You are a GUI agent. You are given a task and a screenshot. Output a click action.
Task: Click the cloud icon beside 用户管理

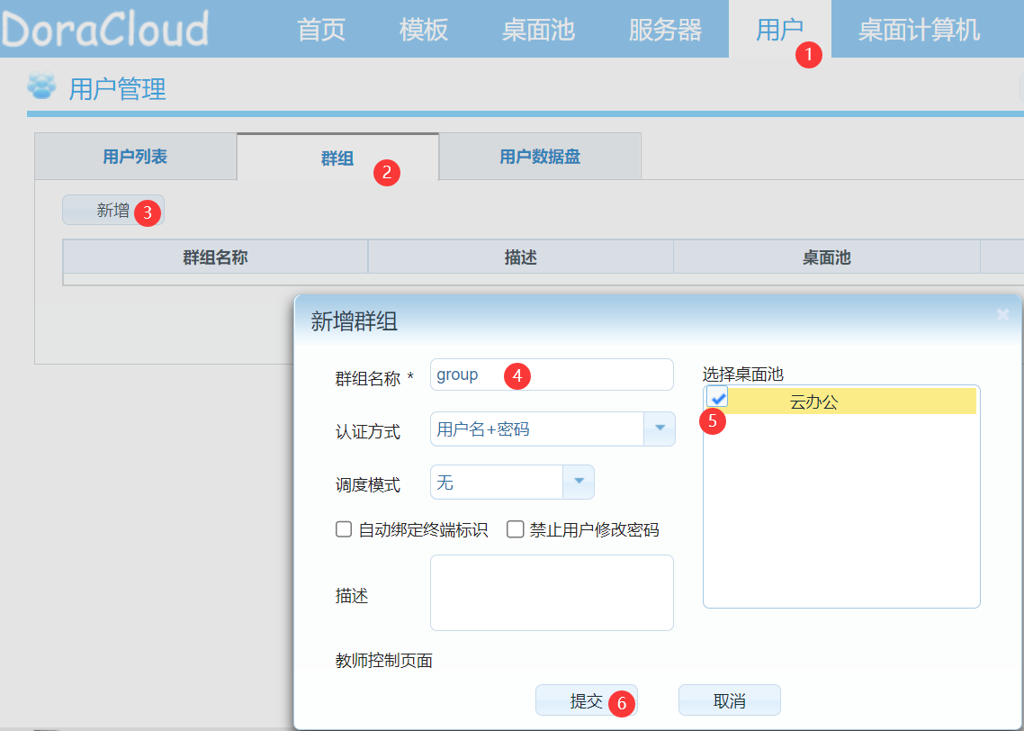tap(40, 87)
